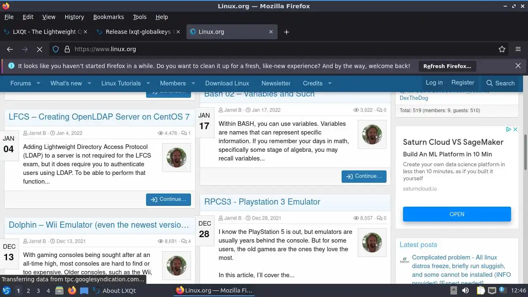This screenshot has height=297, width=528.
Task: Open Jarret B avatar on RPCS3 post
Action: click(372, 243)
